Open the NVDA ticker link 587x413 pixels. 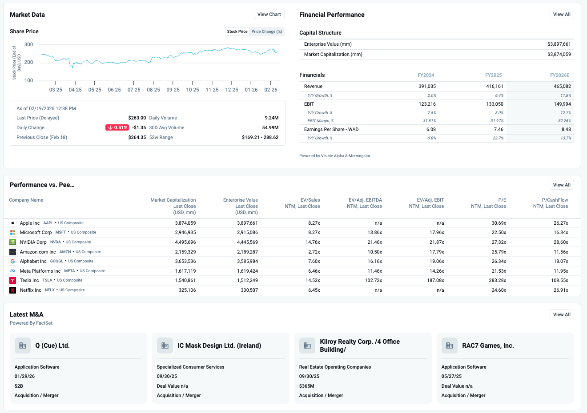(56, 242)
